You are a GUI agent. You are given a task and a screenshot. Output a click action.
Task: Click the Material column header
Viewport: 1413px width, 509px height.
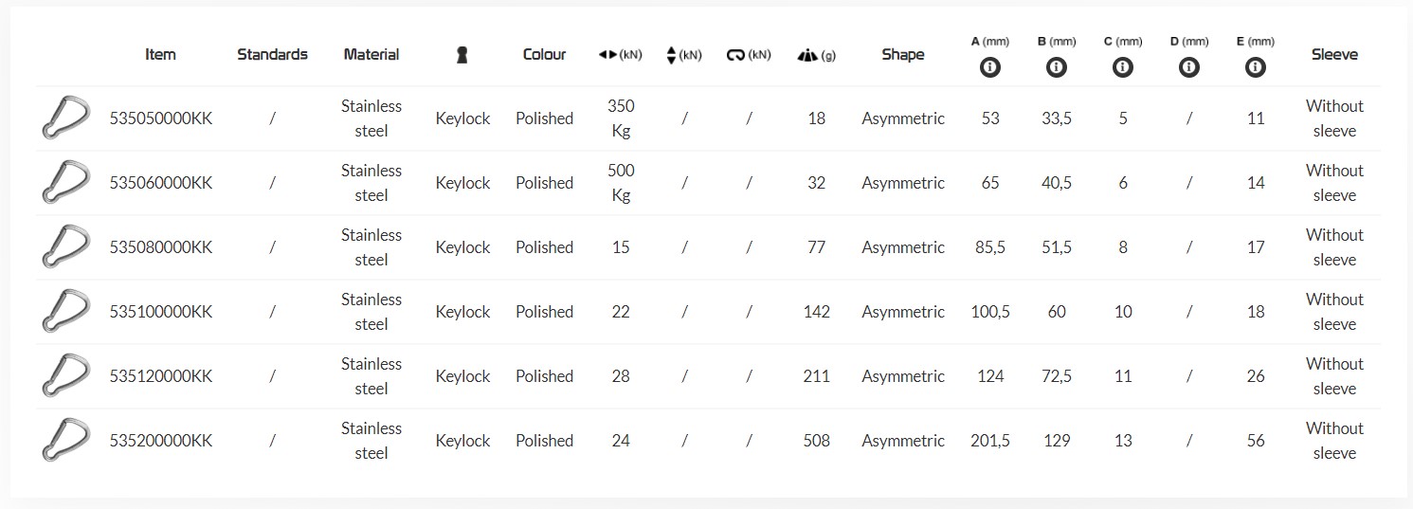coord(371,54)
